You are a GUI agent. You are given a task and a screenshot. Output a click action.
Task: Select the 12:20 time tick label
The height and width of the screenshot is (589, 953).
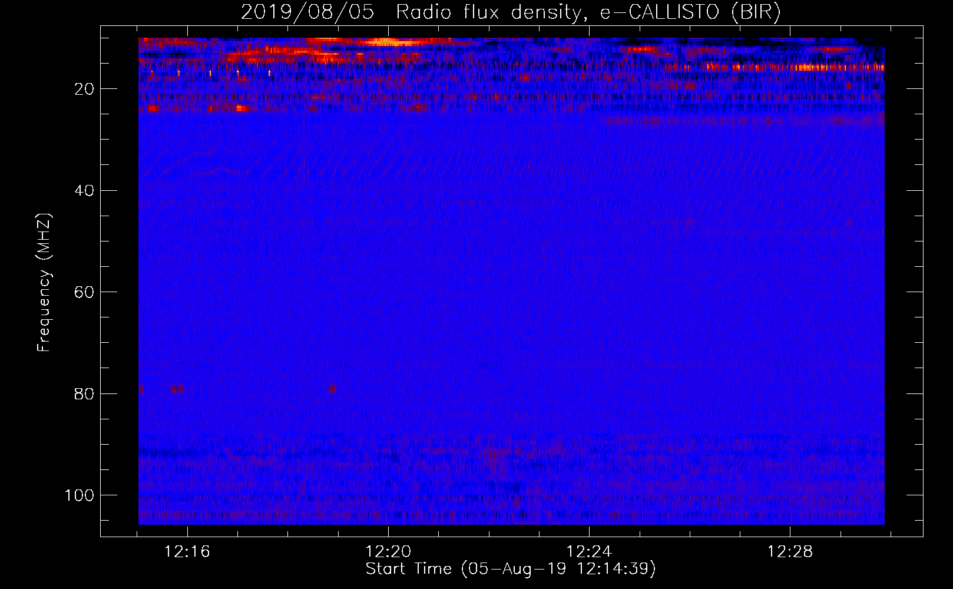[388, 552]
